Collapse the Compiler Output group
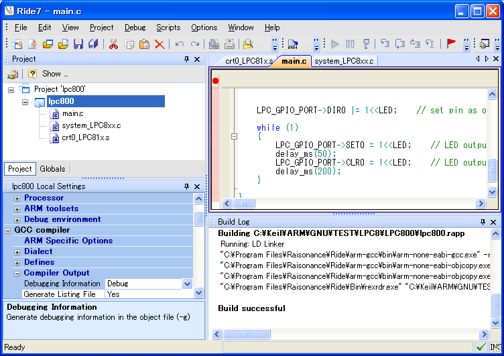 [17, 274]
